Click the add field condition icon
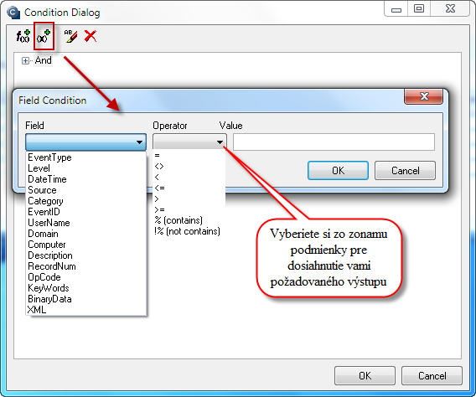The height and width of the screenshot is (397, 476). 44,36
